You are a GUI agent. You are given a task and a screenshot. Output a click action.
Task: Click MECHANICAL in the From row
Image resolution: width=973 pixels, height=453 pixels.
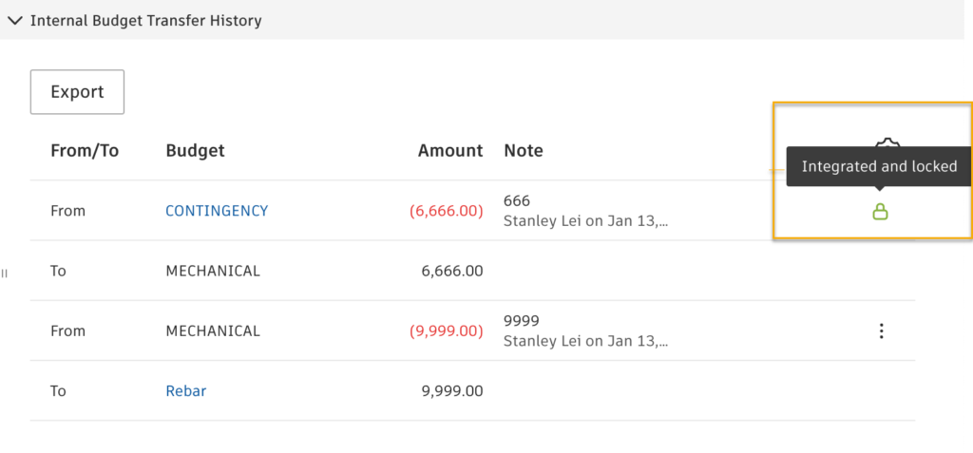tap(213, 331)
